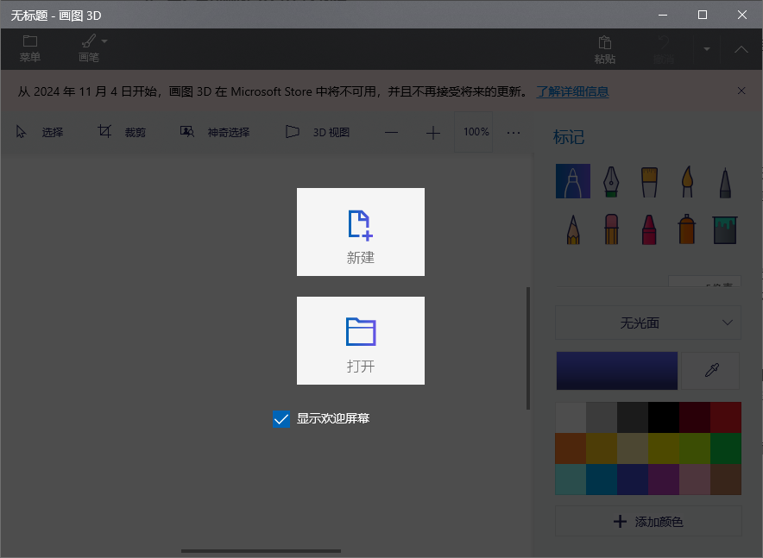The height and width of the screenshot is (558, 763).
Task: Select the Crayon tool
Action: click(648, 229)
